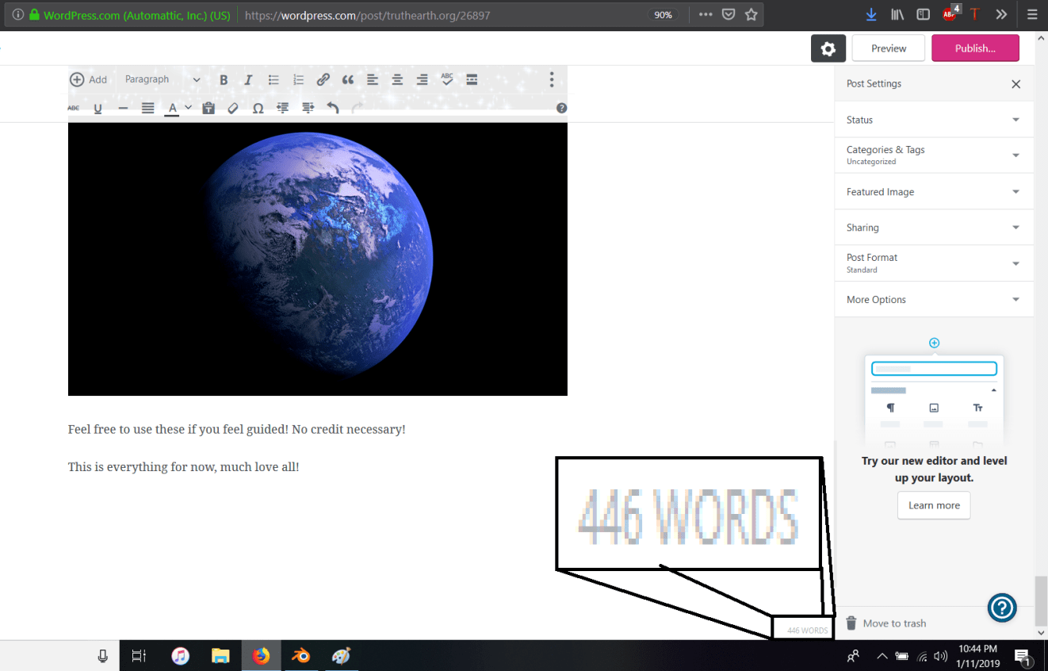Open the text color swatch dropdown
The width and height of the screenshot is (1048, 671).
188,108
